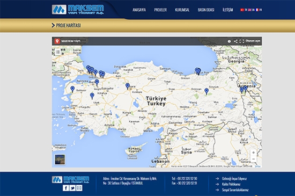This screenshot has height=196, width=295.
Task: Click the map share icon
Action: (x=235, y=41)
